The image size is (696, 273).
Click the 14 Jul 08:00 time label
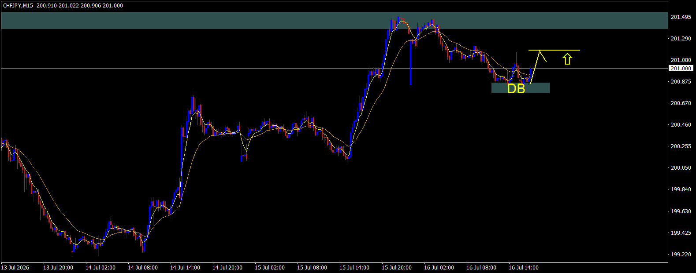click(143, 268)
